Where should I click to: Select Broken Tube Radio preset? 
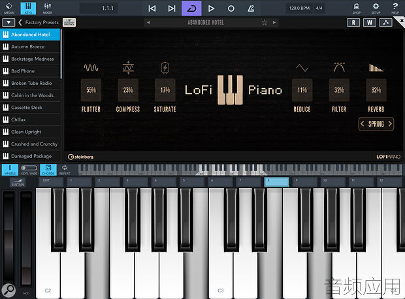(x=30, y=83)
